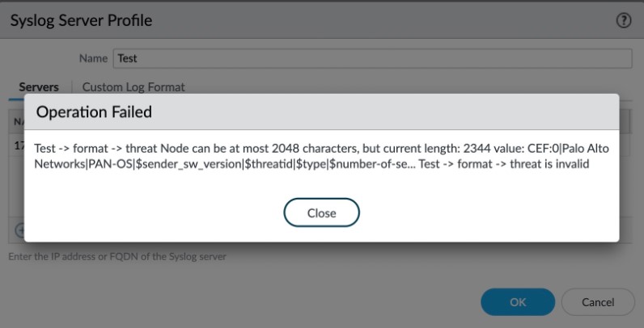The image size is (644, 328).
Task: Open the Custom Log Format tab
Action: coord(133,86)
